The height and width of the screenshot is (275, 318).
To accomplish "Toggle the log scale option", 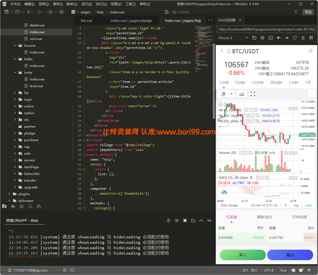I will (296, 205).
